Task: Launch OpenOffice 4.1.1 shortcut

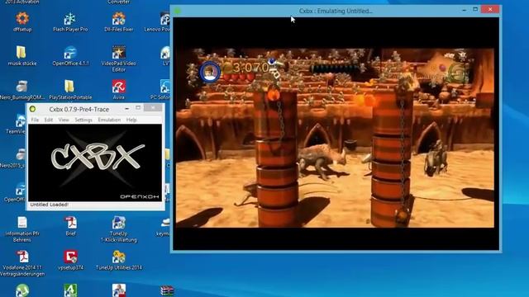Action: click(70, 55)
